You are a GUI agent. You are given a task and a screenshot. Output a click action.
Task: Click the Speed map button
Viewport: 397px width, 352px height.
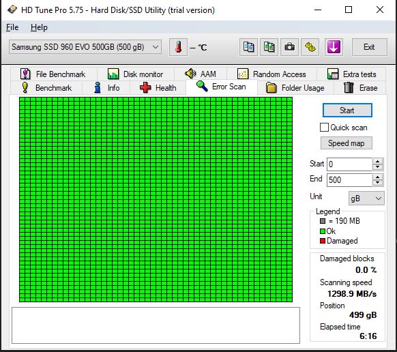(x=347, y=143)
